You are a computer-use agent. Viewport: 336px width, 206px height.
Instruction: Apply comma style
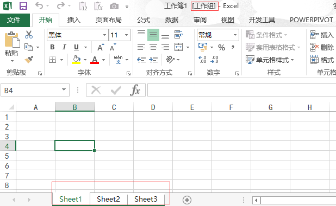[233, 47]
